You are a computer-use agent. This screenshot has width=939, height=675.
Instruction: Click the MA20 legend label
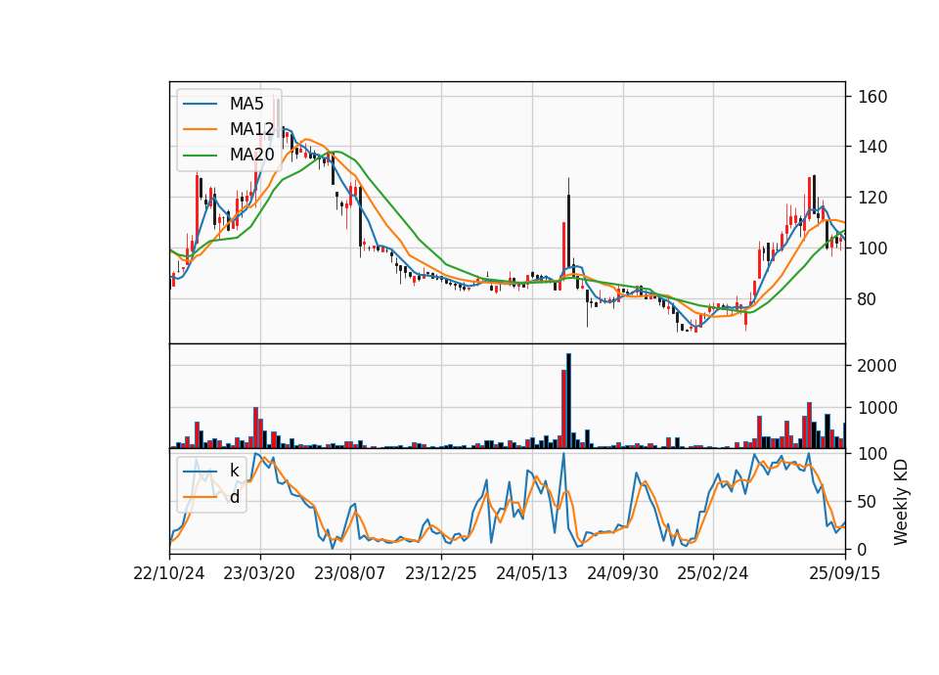[251, 155]
